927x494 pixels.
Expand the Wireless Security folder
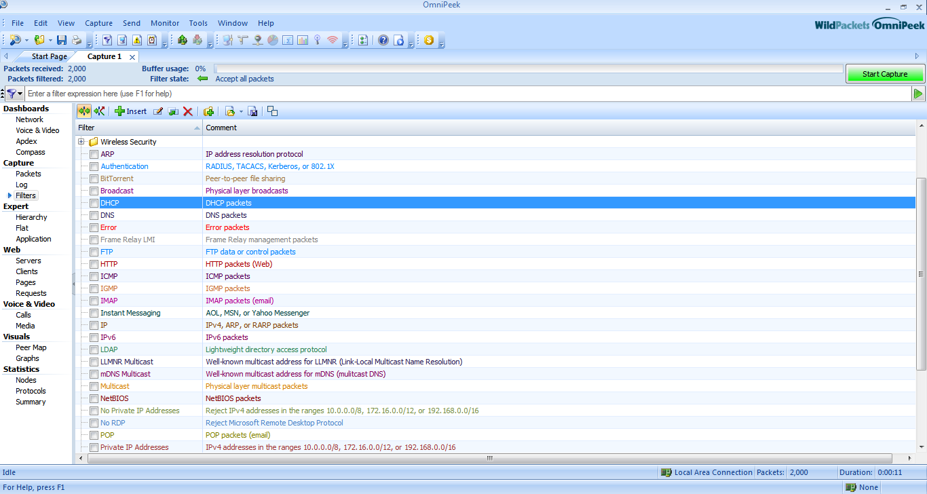pos(81,142)
